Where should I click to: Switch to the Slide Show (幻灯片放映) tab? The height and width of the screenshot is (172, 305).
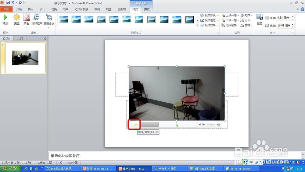[81, 9]
